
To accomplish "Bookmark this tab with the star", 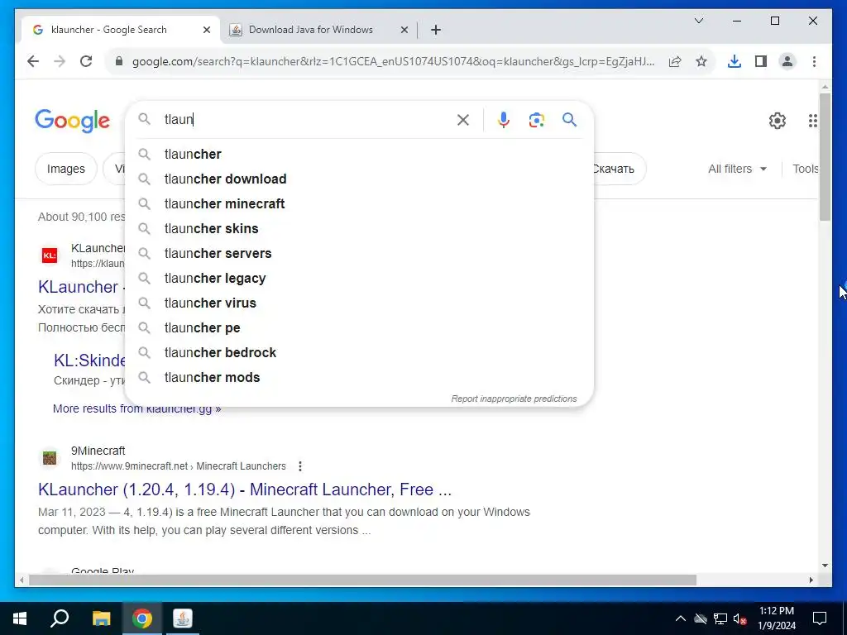I will click(701, 61).
